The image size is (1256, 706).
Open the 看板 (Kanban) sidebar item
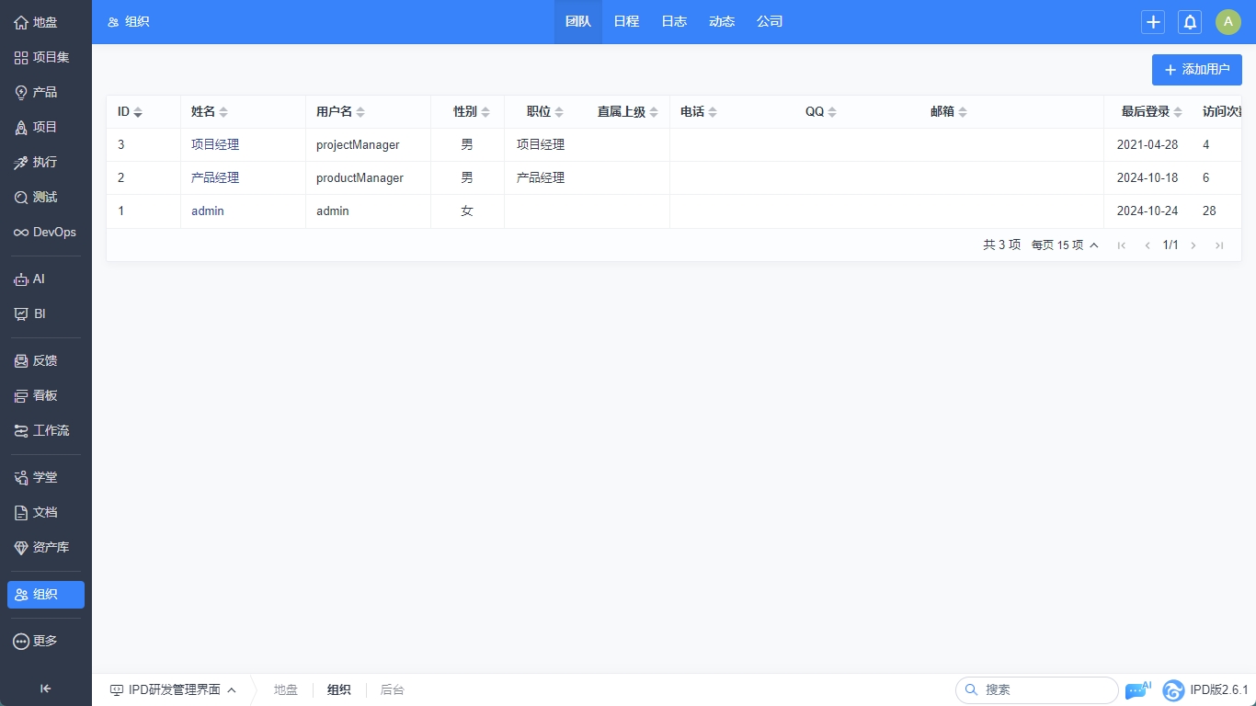[x=45, y=396]
